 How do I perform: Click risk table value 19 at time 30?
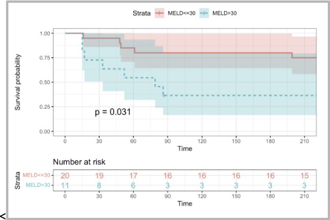tap(99, 176)
